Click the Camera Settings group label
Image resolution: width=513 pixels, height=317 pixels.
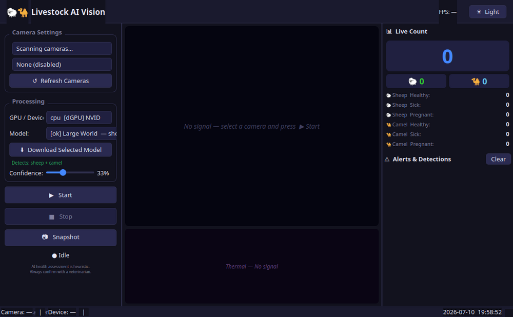coord(37,32)
